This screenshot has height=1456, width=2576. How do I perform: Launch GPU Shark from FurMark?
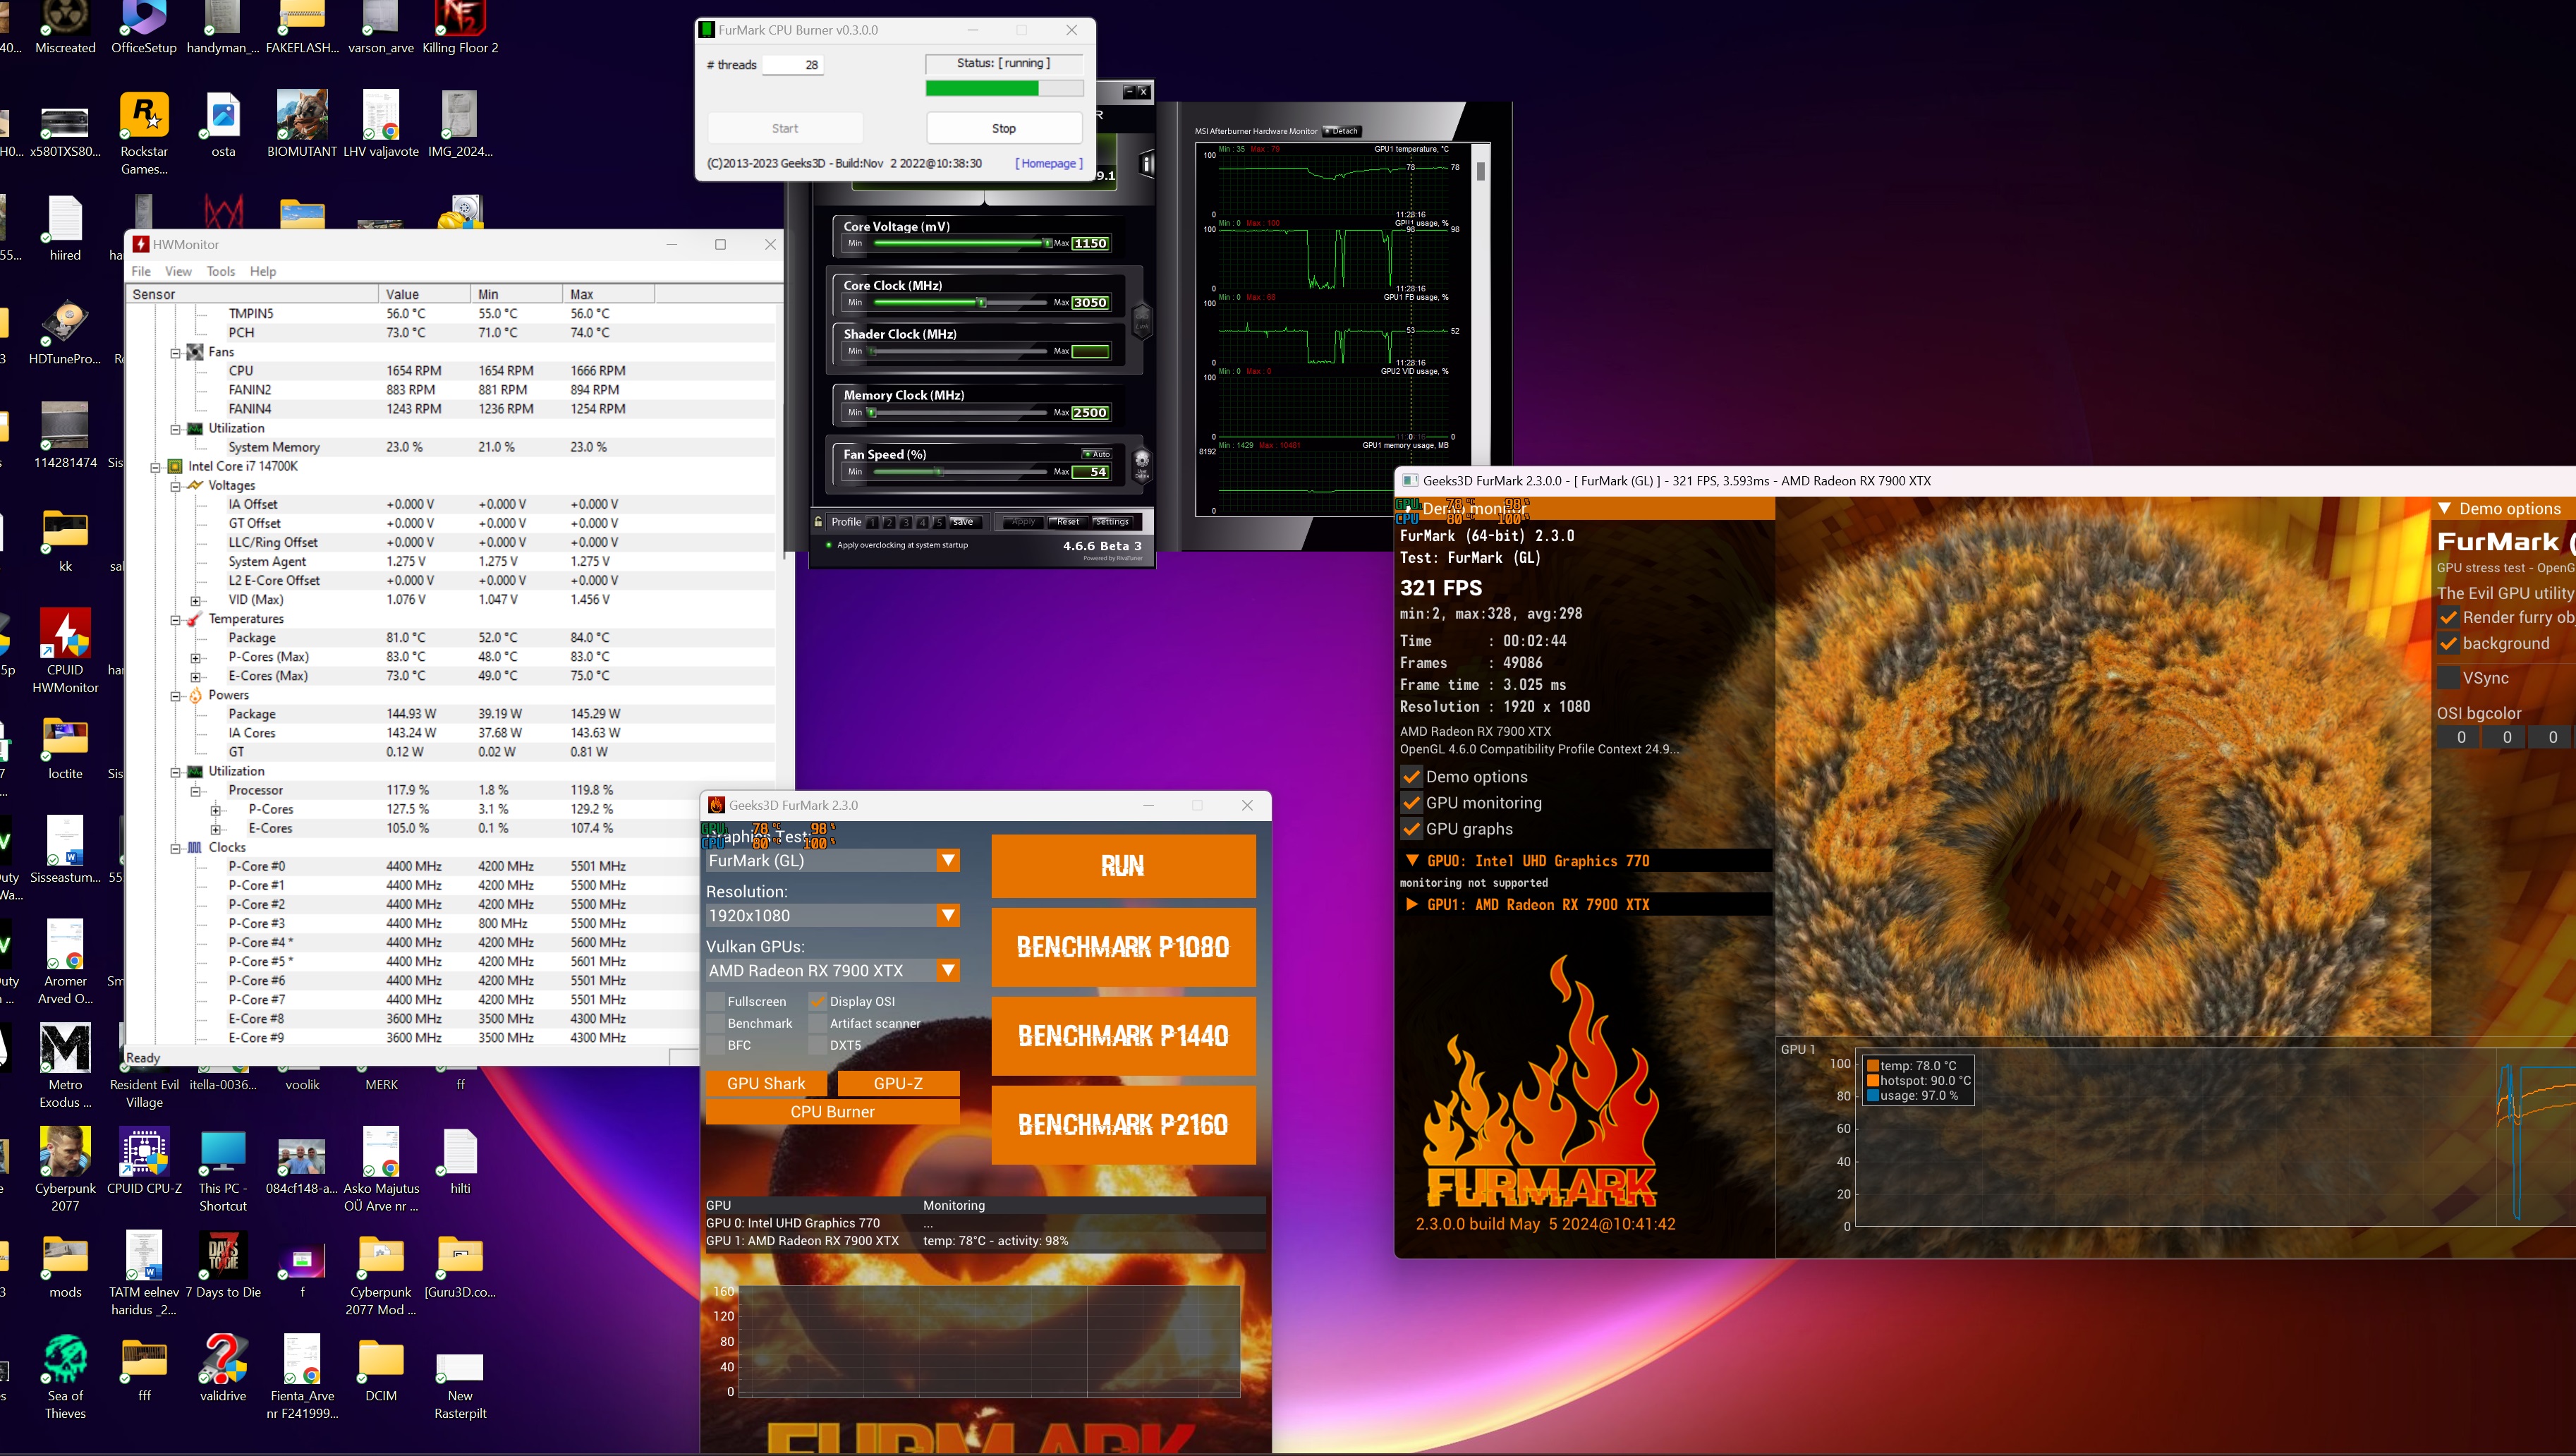[x=766, y=1083]
